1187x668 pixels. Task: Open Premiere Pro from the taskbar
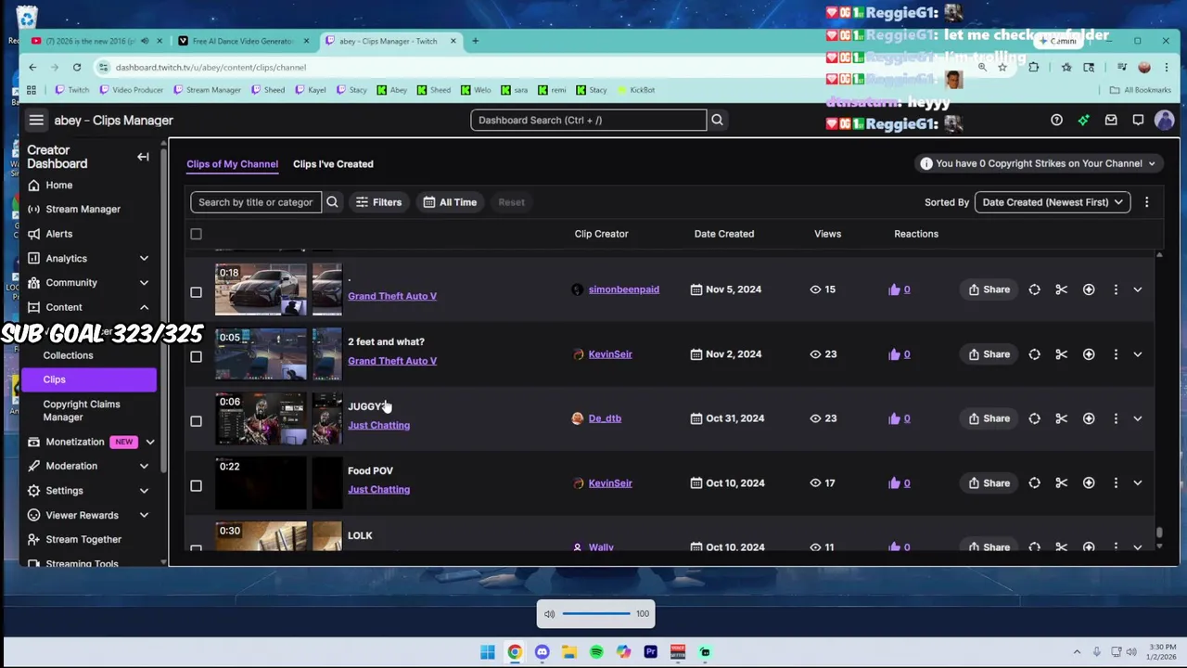coord(650,652)
